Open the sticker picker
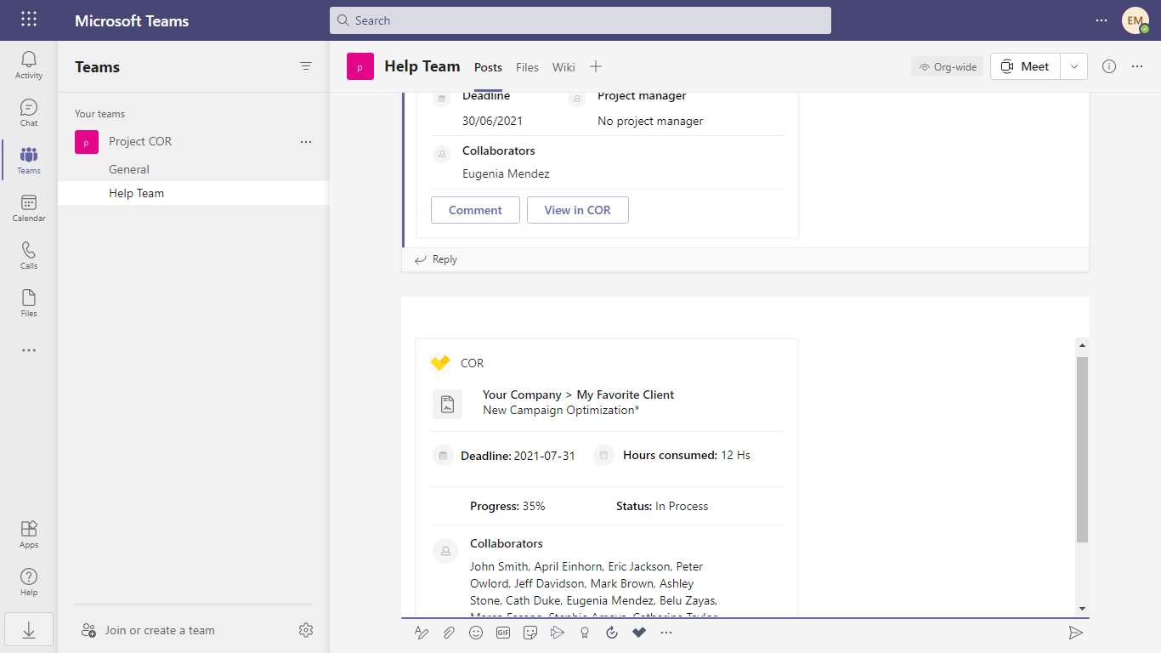Image resolution: width=1161 pixels, height=653 pixels. click(530, 633)
